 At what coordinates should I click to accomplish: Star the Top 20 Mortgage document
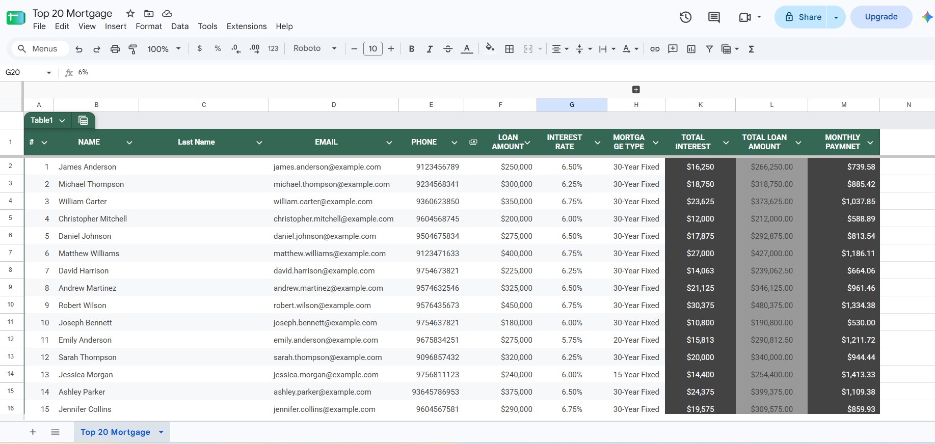pyautogui.click(x=130, y=13)
